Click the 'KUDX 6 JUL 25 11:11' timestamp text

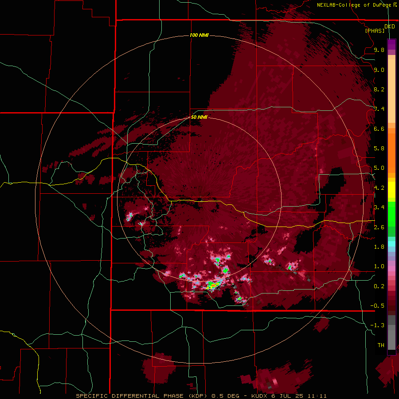pos(289,396)
